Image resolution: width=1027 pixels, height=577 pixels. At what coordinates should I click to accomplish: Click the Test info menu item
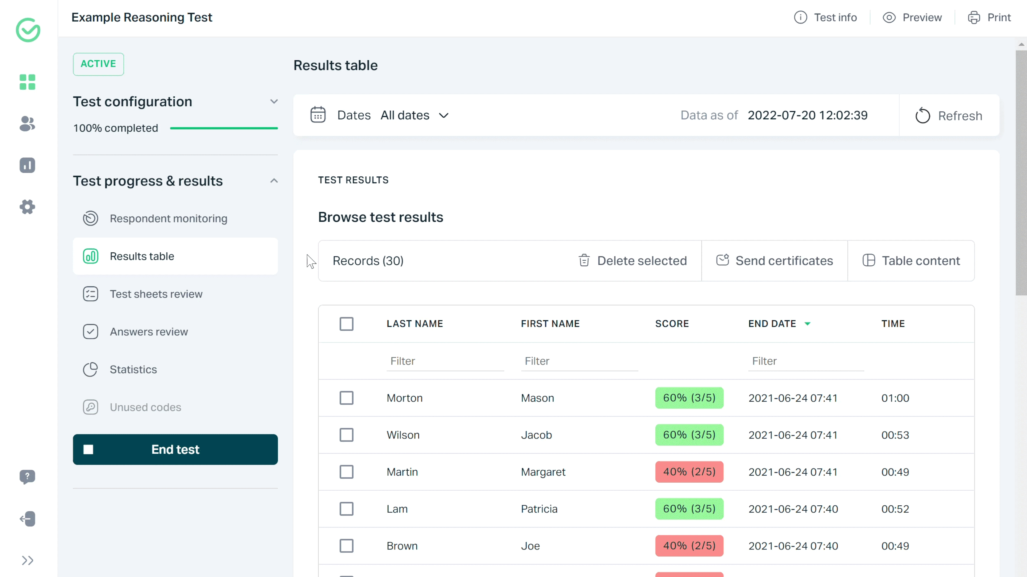click(x=825, y=17)
